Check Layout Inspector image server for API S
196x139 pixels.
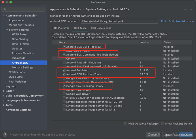64,110
